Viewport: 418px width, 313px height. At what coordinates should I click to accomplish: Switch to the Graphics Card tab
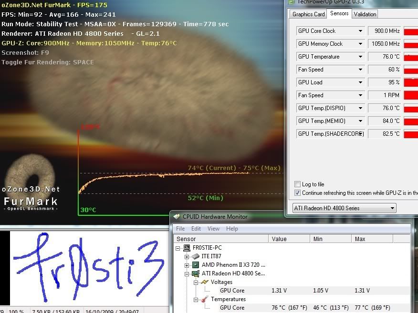[308, 14]
